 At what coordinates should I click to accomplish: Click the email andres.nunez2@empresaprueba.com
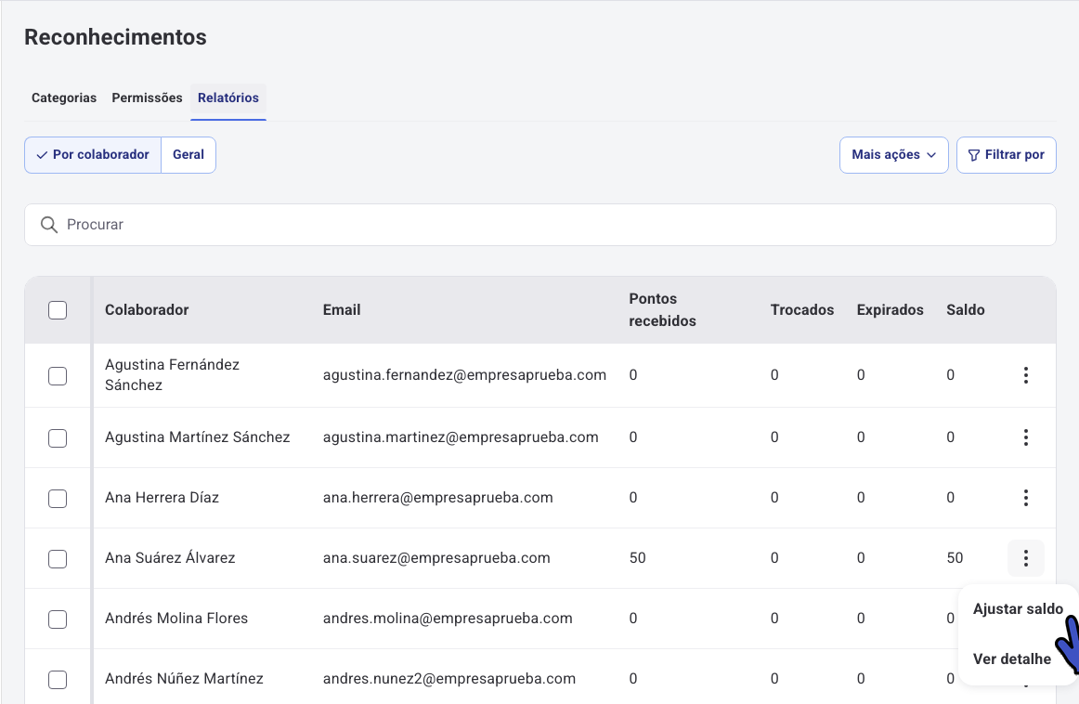pos(448,679)
